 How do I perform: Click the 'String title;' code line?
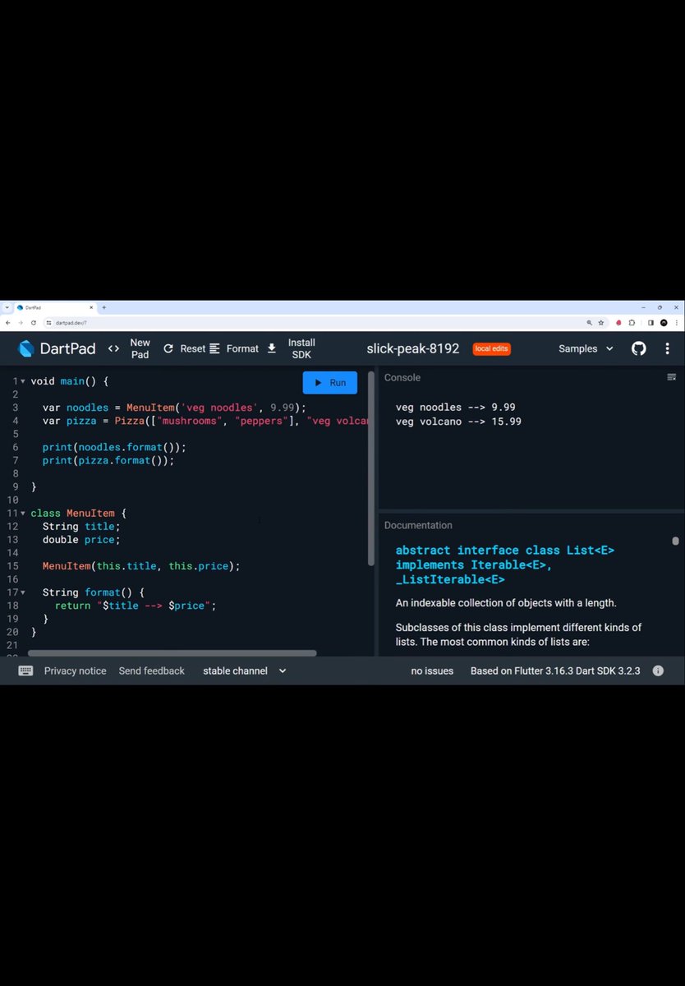81,526
